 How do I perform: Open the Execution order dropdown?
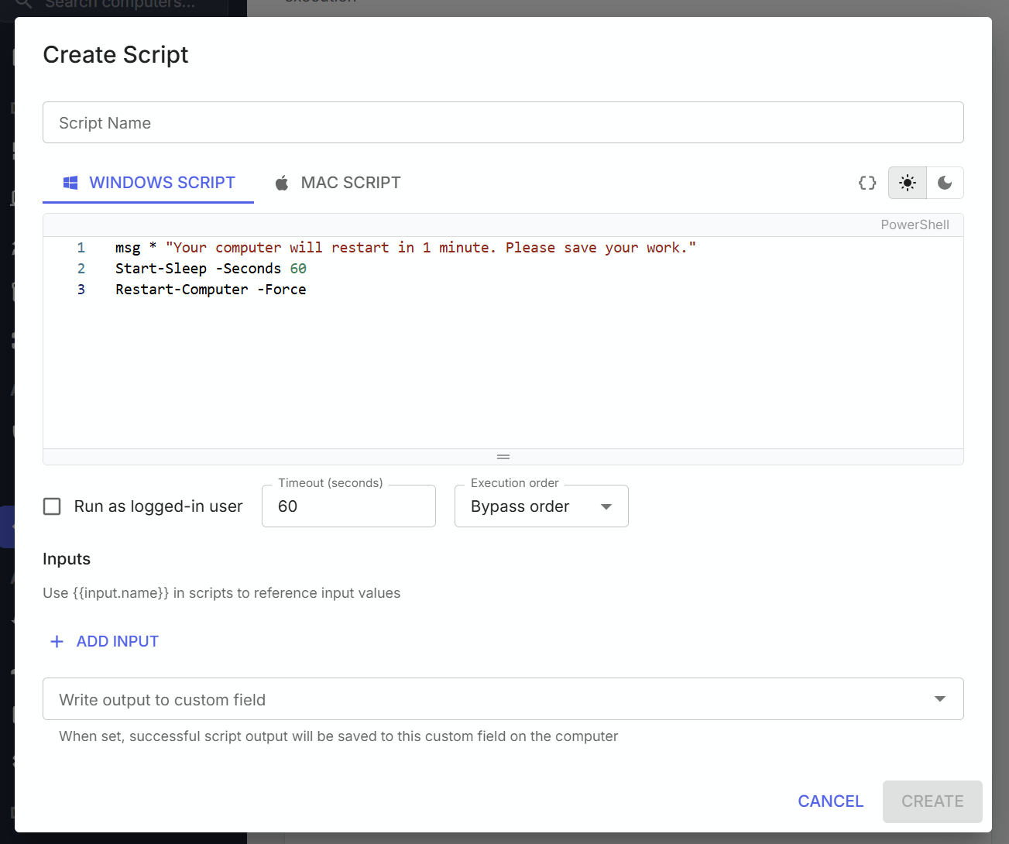(x=541, y=506)
